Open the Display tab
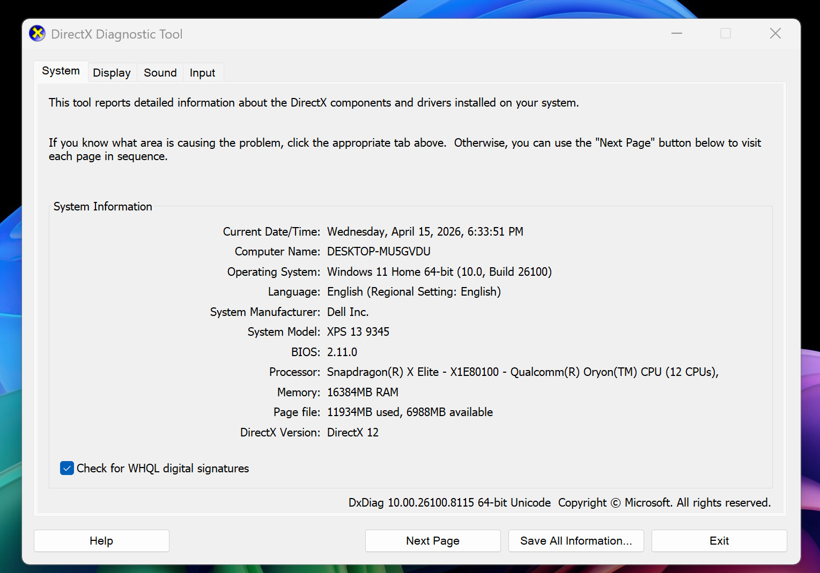 click(x=112, y=72)
